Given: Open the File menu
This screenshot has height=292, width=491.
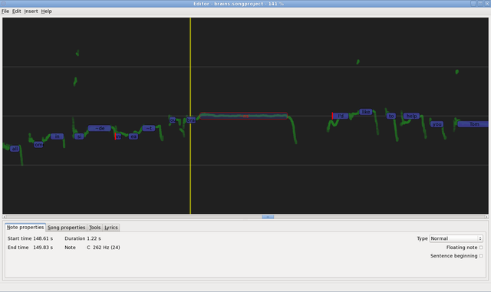Looking at the screenshot, I should pos(5,11).
